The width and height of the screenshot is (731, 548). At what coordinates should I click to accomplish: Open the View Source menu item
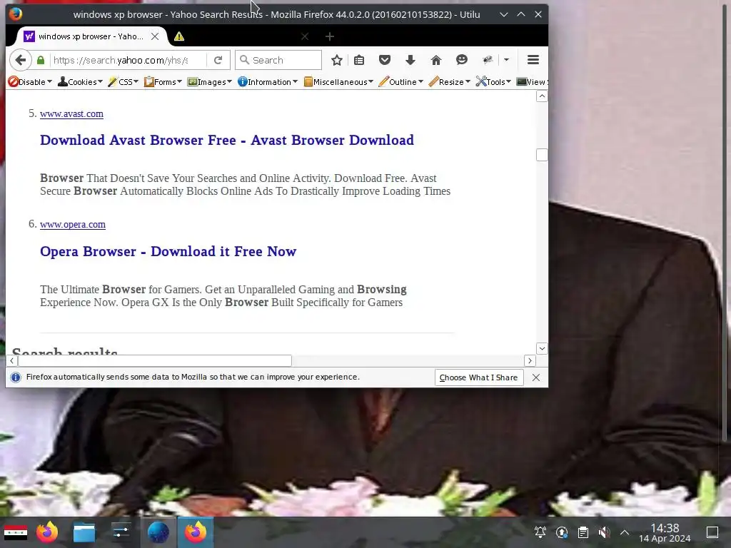(x=531, y=82)
